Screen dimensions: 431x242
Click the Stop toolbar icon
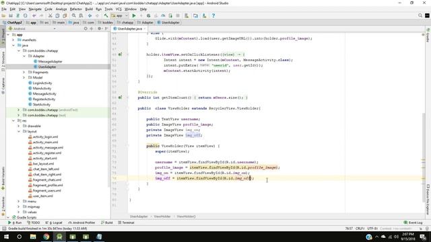pos(178,15)
